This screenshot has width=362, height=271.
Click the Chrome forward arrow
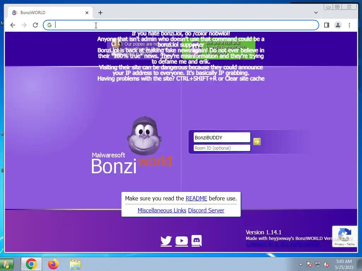24,25
